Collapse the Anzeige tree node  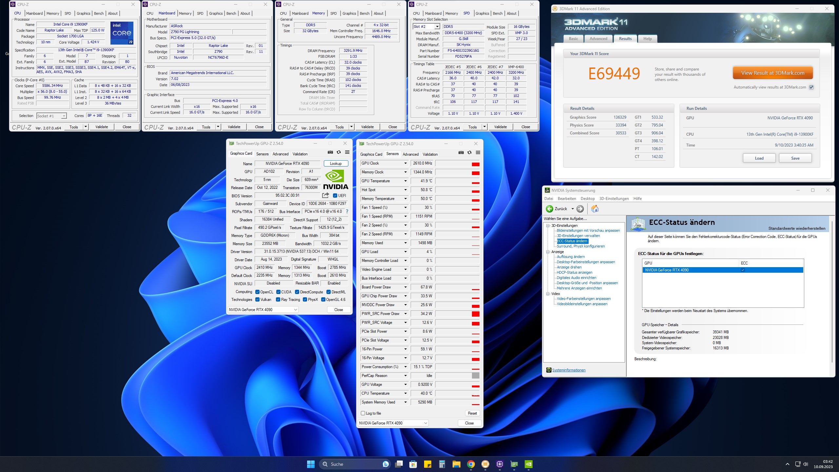coord(548,252)
